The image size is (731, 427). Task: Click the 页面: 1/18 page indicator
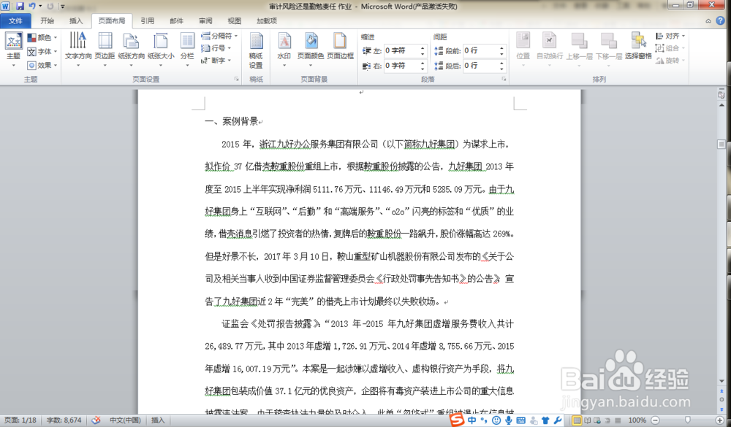(20, 420)
